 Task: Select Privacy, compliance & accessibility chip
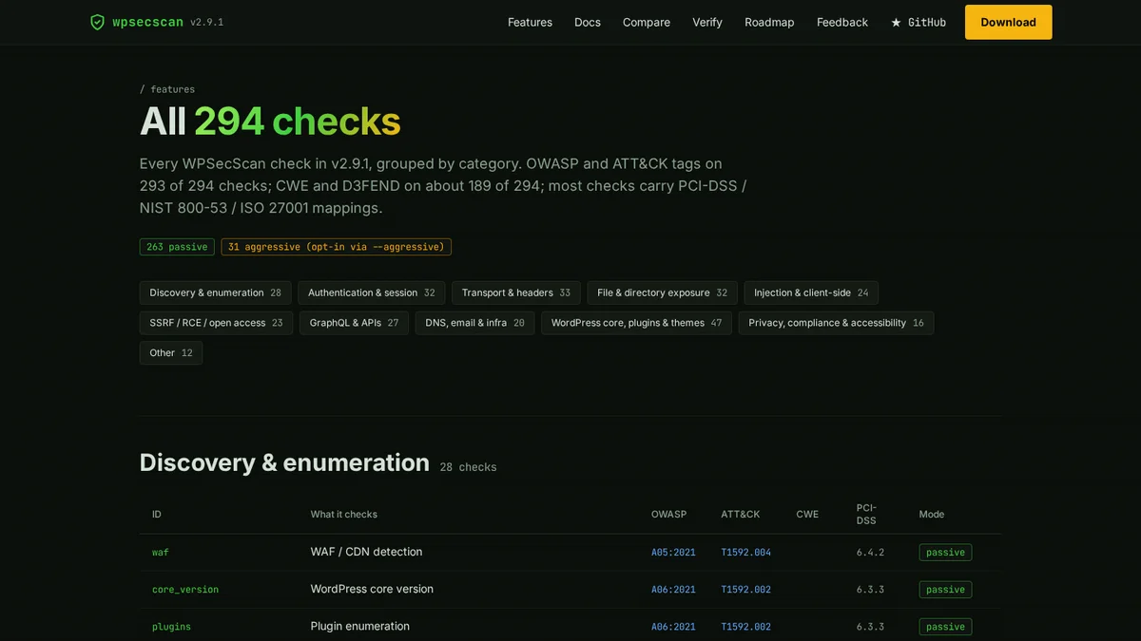tap(836, 323)
